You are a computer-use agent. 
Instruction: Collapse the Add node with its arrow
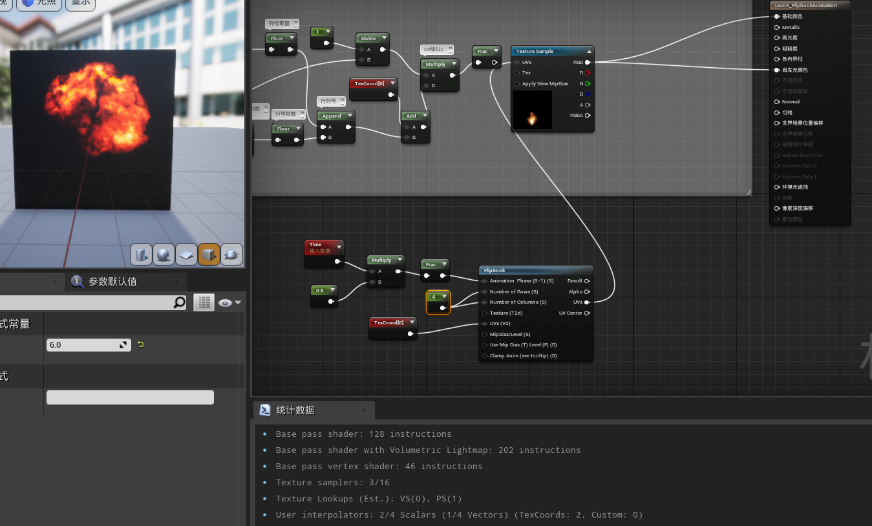(424, 116)
